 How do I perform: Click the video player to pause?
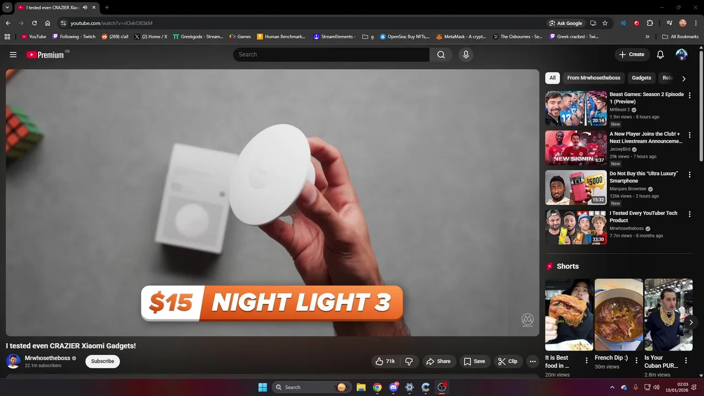(272, 202)
